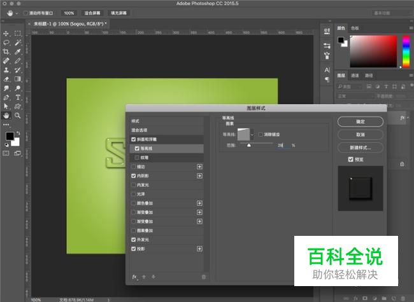Uncheck the 等高线 sub-effect checkbox

tap(137, 148)
